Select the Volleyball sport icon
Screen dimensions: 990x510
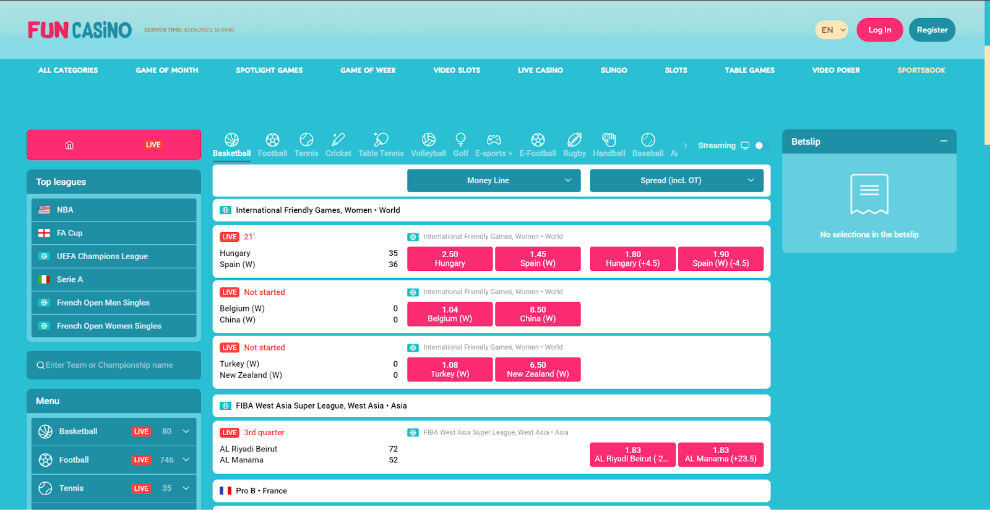coord(428,140)
